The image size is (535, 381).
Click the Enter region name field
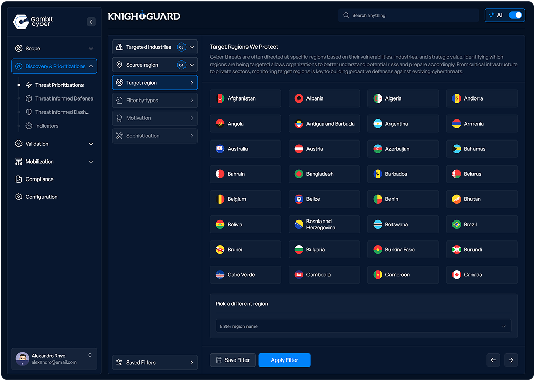[x=364, y=326]
